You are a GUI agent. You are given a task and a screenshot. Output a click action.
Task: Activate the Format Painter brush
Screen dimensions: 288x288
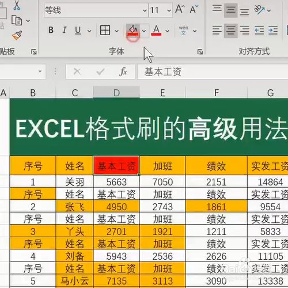(17, 35)
